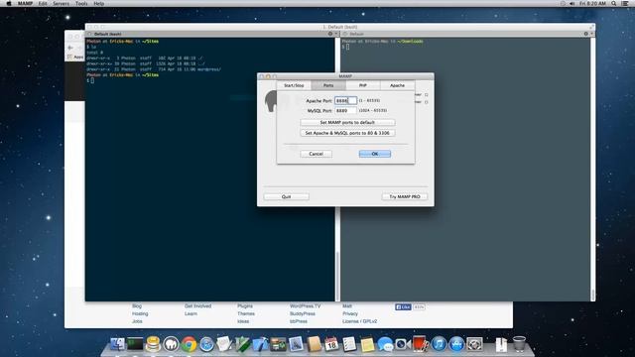Image resolution: width=635 pixels, height=357 pixels.
Task: Click Set MAMP ports to default
Action: [347, 122]
